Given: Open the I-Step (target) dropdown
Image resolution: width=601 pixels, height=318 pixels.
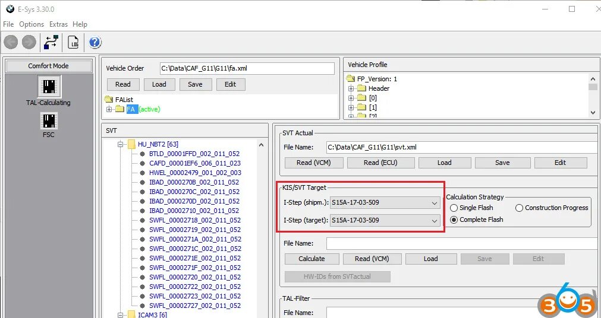Looking at the screenshot, I should pos(385,221).
